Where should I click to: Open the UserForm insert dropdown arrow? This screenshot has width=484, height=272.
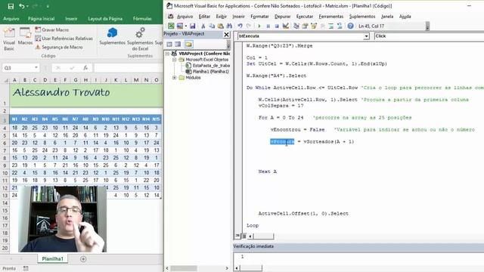[x=186, y=26]
